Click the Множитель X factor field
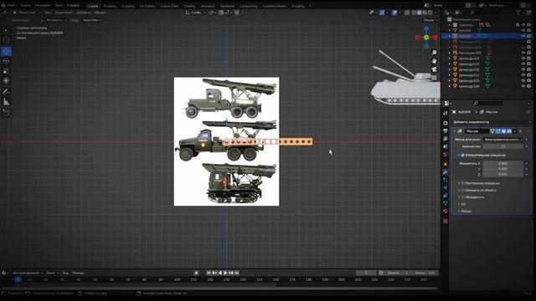536x301 pixels. pos(503,164)
